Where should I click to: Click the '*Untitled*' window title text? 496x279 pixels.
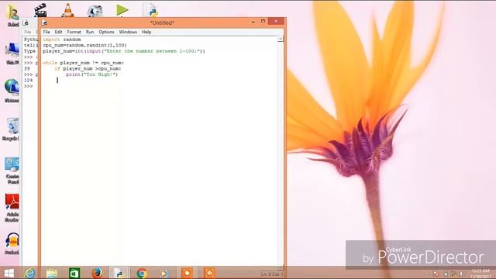(x=162, y=22)
